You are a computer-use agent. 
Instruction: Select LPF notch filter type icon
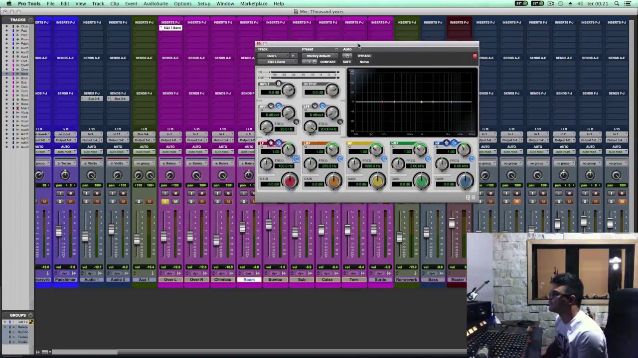coord(315,106)
